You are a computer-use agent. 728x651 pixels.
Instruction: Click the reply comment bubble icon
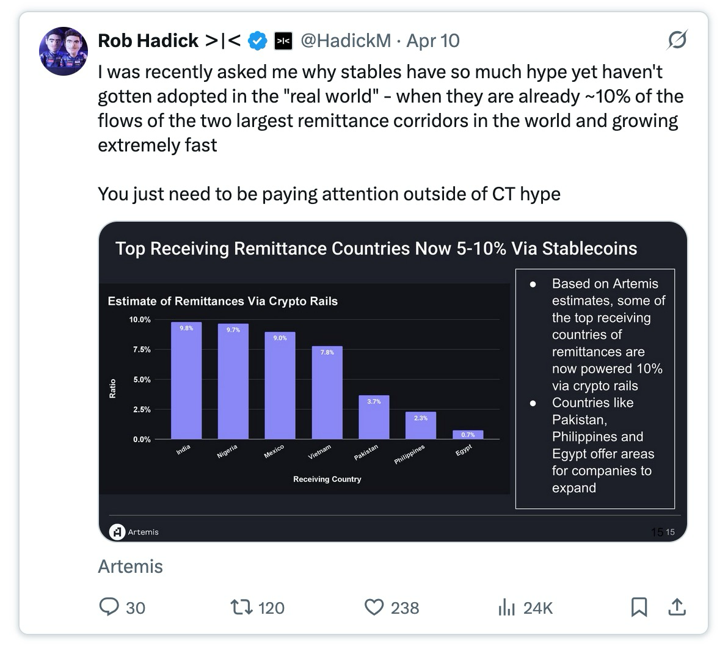pos(109,607)
